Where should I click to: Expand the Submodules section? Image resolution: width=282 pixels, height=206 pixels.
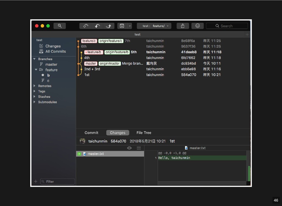click(x=34, y=102)
